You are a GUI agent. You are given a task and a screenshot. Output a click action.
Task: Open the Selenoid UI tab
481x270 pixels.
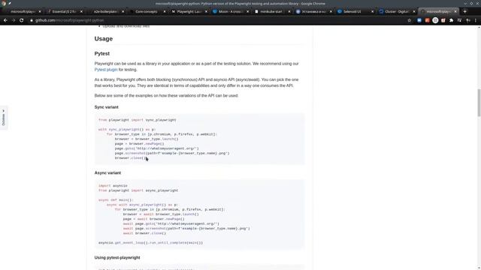(352, 12)
